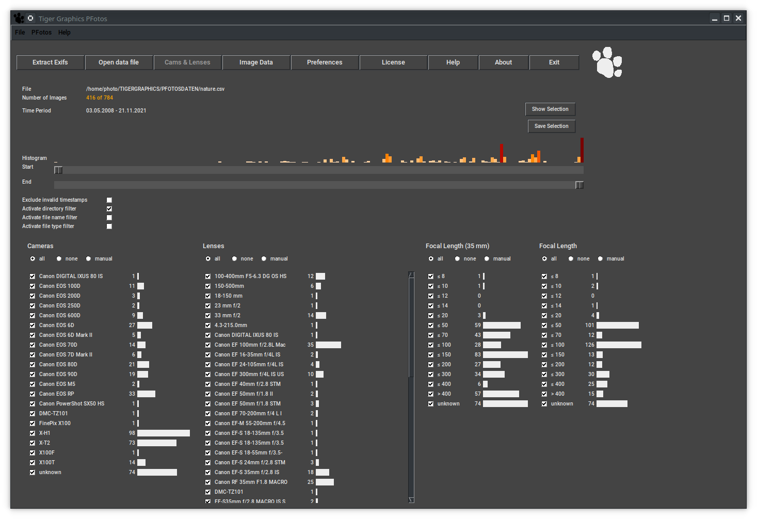
Task: Uncheck the Canon EOS RP camera
Action: (x=33, y=394)
